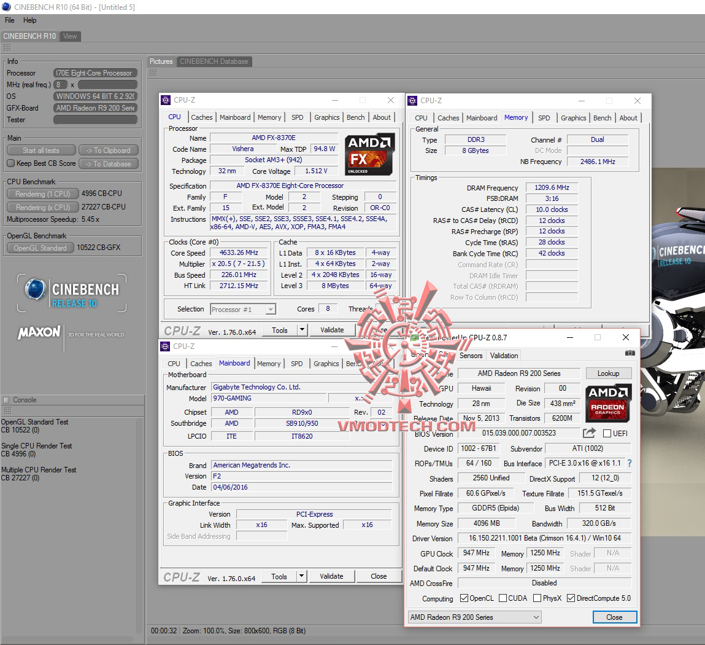Click the Core Speed 4633.26 MHz value
705x645 pixels.
tap(239, 252)
